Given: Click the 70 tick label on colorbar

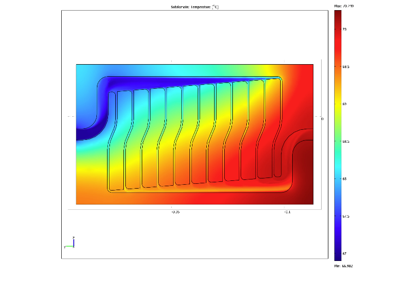Looking at the screenshot, I should pos(345,29).
